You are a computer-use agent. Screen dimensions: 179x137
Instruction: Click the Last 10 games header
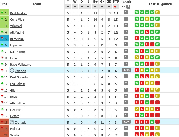click(x=156, y=4)
